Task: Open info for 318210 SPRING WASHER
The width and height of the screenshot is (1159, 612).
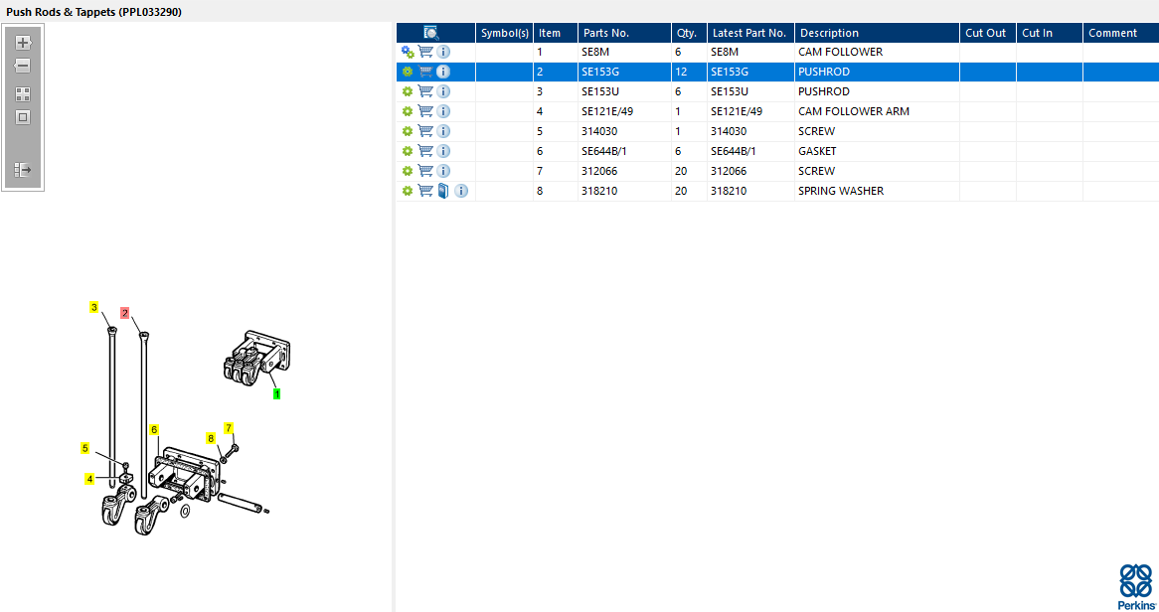Action: pos(461,191)
